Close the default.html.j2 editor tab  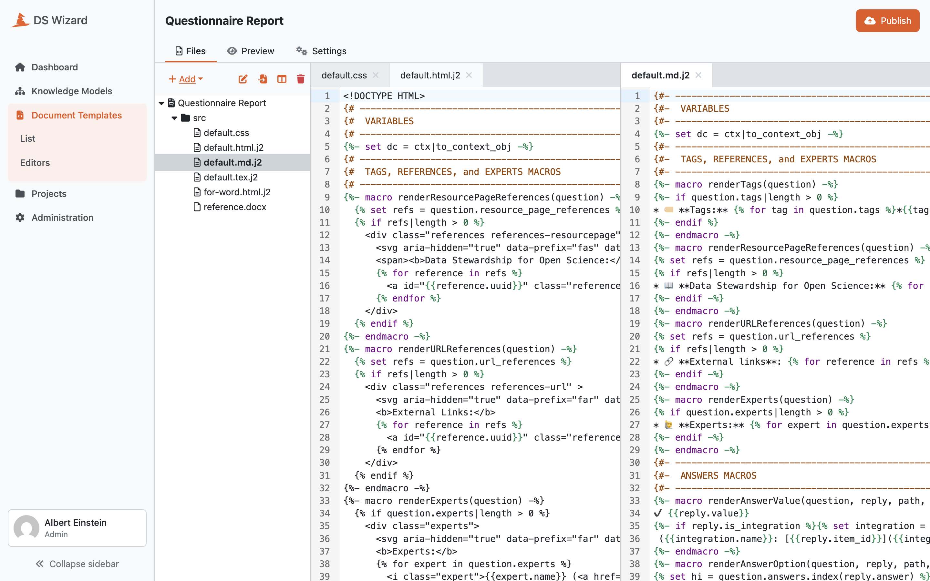tap(469, 75)
